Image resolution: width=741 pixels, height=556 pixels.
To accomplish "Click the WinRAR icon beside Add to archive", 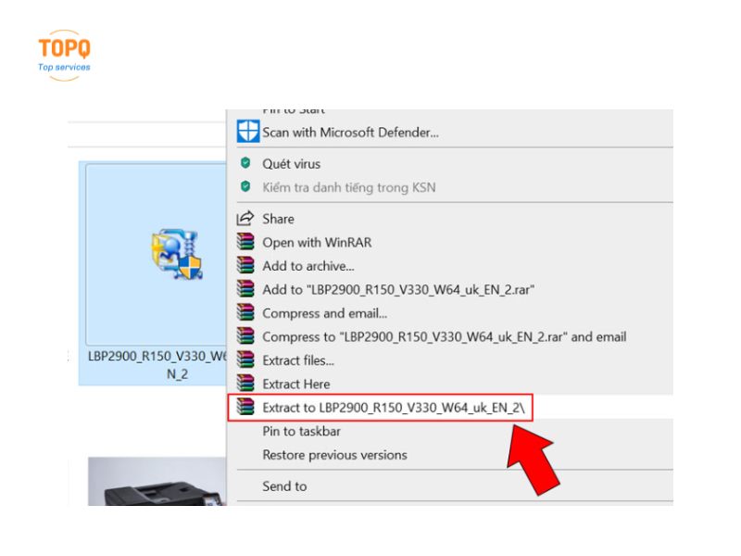I will [245, 265].
